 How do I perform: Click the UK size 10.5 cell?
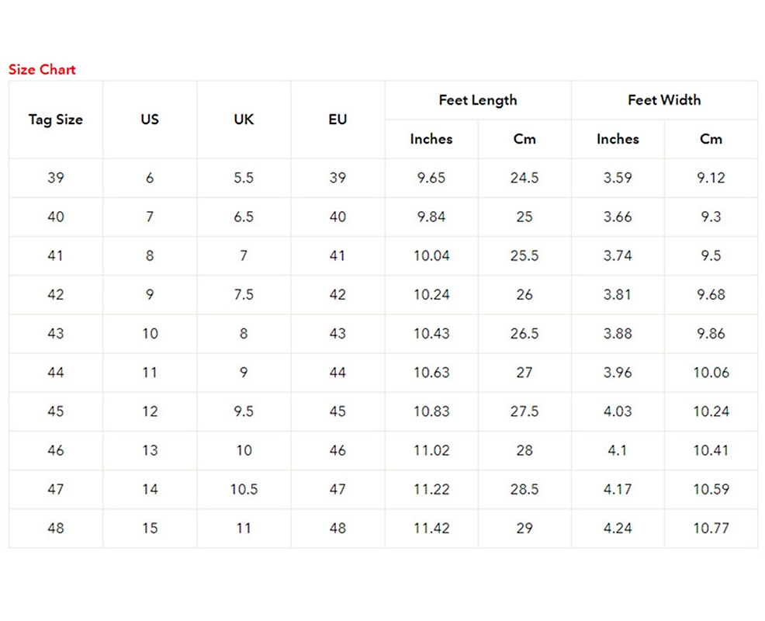click(x=244, y=489)
